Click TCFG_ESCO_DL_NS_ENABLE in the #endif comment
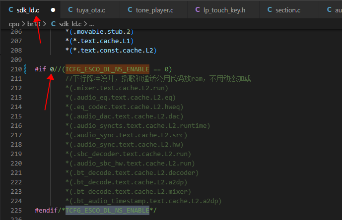342x220 pixels. [x=107, y=211]
